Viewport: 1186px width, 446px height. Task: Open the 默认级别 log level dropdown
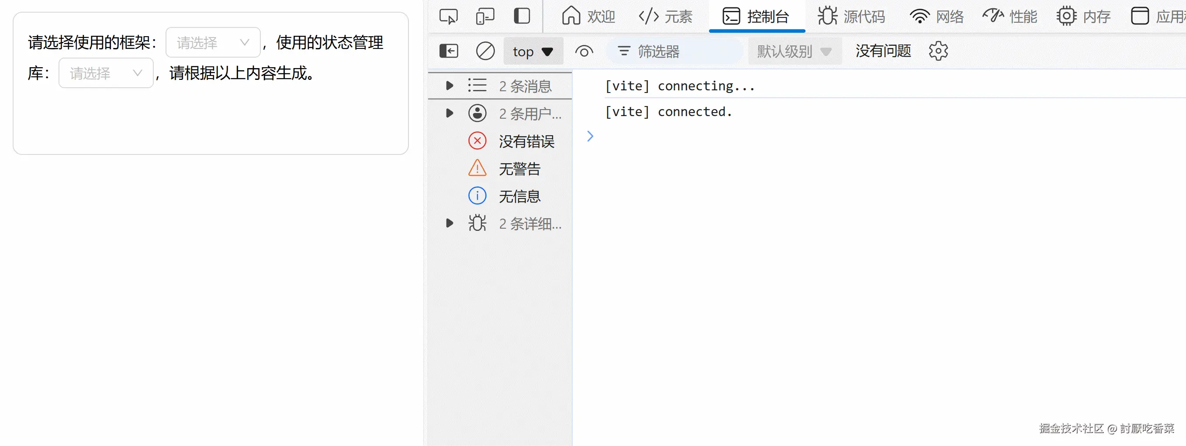(794, 51)
